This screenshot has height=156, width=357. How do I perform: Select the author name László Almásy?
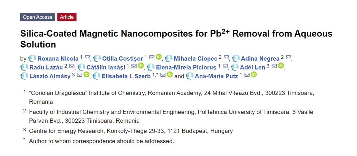(50, 76)
